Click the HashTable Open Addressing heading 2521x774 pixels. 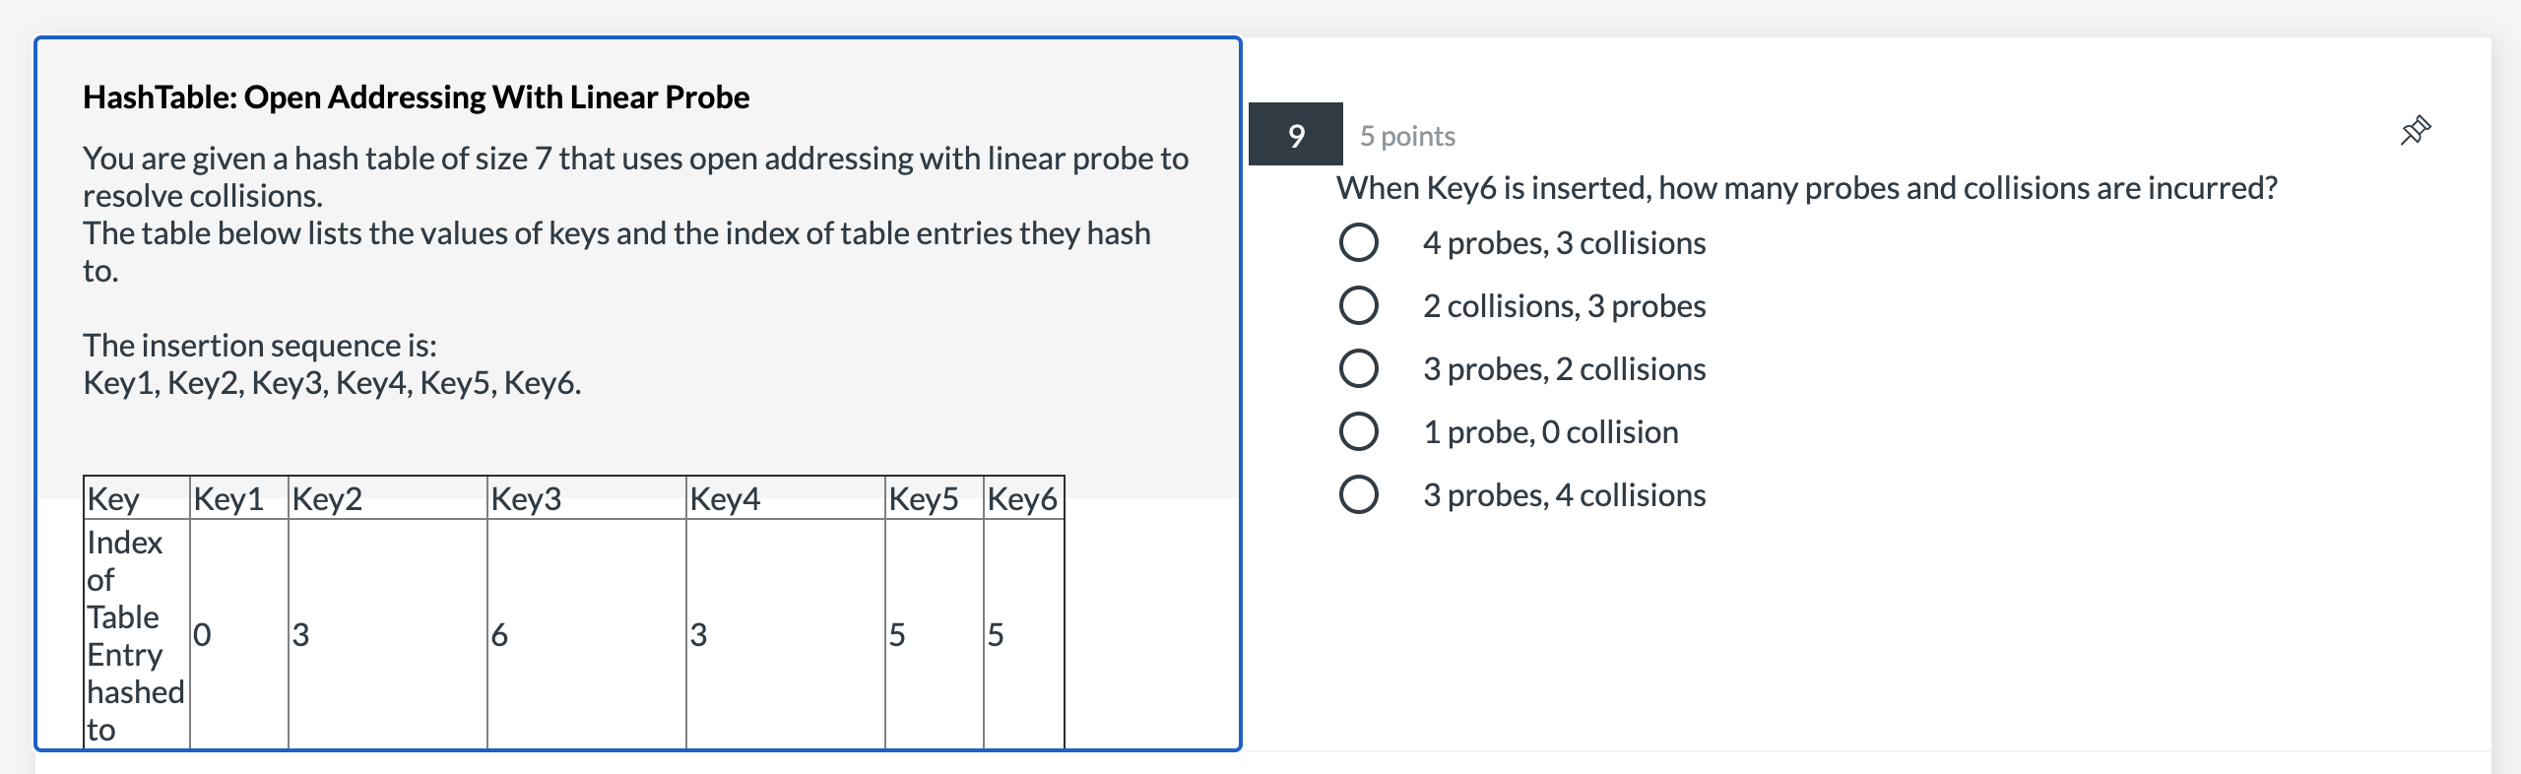pos(416,97)
